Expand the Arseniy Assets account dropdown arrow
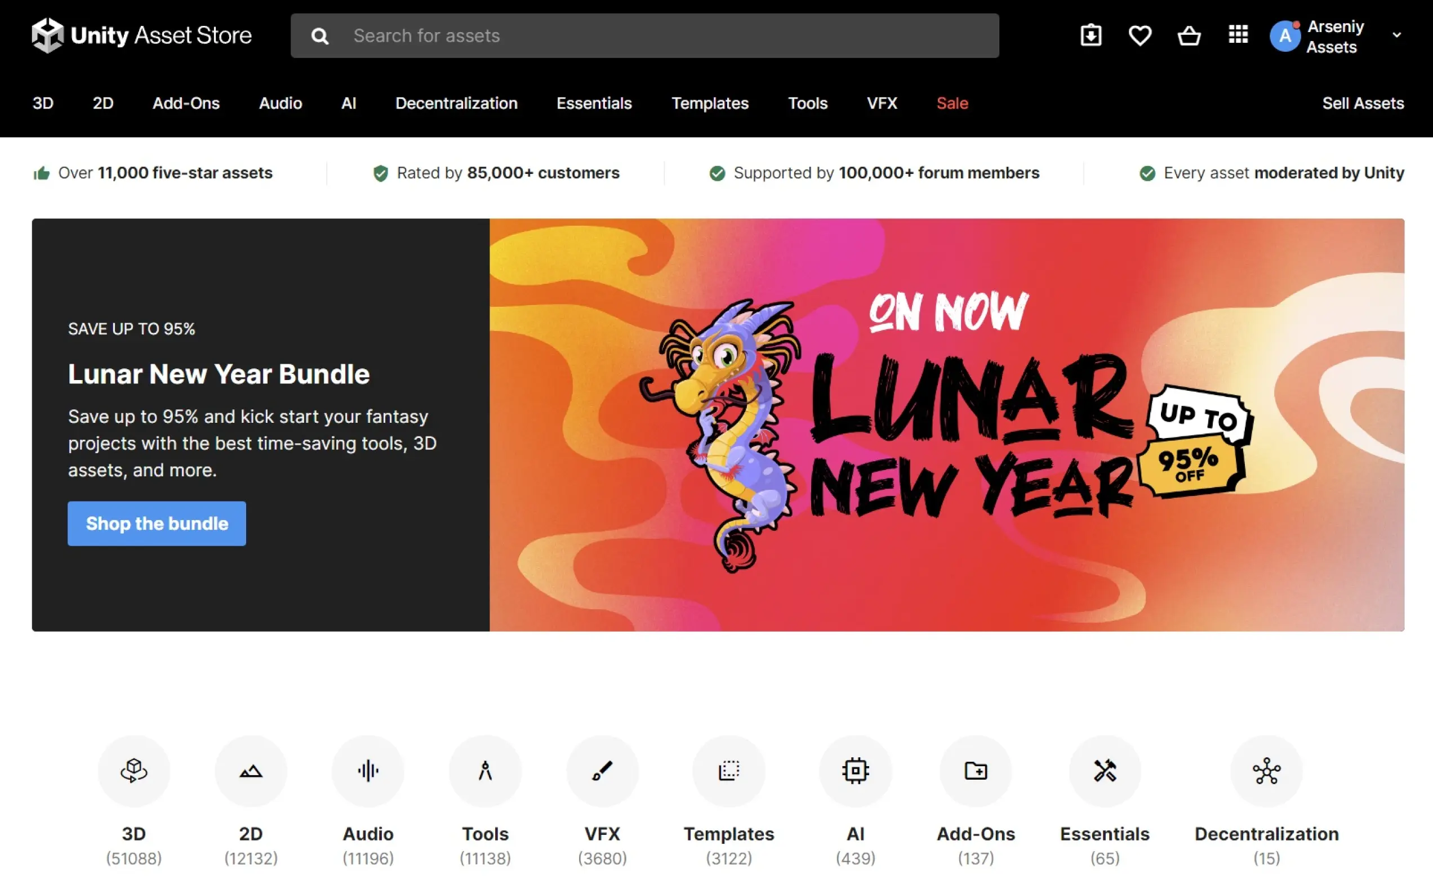Screen dimensions: 1433x894 (x=1397, y=35)
